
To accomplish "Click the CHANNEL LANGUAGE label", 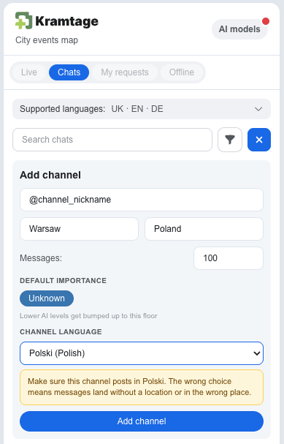I will pyautogui.click(x=61, y=332).
